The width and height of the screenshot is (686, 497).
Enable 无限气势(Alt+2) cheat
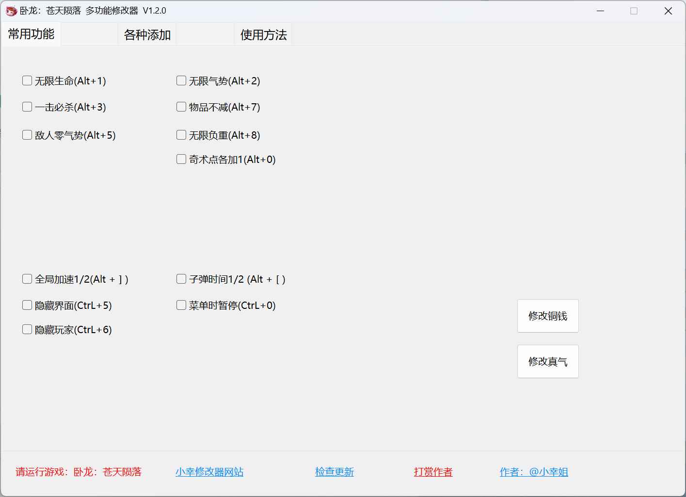click(x=181, y=80)
